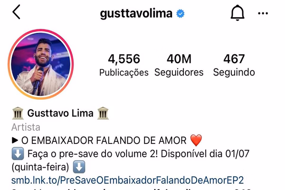Open the 467 Seguindo list
This screenshot has height=190, width=285.
(234, 65)
